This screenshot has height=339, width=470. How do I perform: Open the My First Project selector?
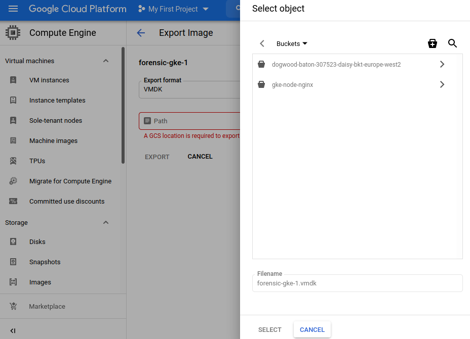click(173, 9)
